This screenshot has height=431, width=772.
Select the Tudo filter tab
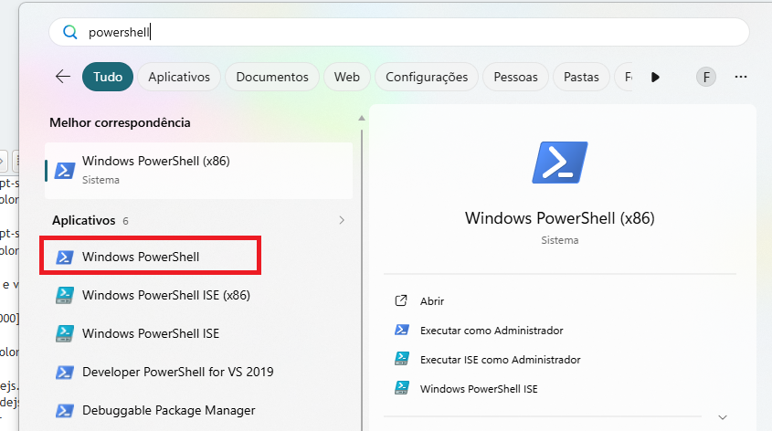click(x=108, y=77)
